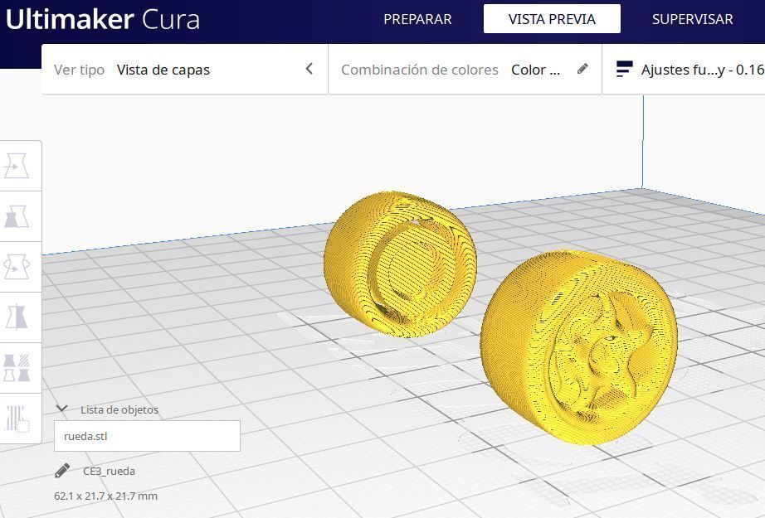The width and height of the screenshot is (765, 518).
Task: Select the Move tool in sidebar
Action: (17, 166)
